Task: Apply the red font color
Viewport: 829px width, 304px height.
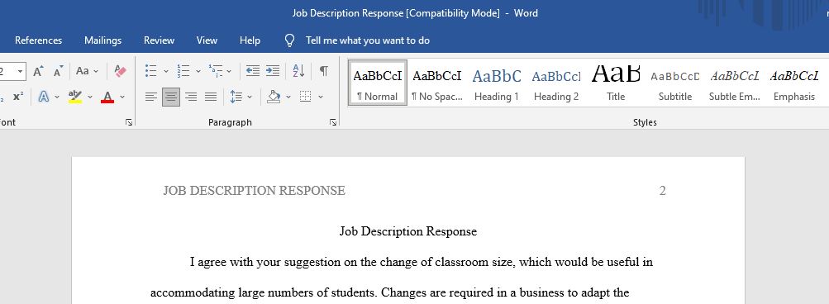Action: (x=107, y=97)
